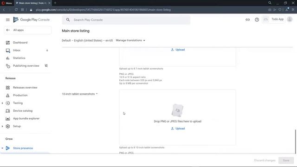
Task: Click the App bundle explorer icon
Action: click(x=8, y=119)
